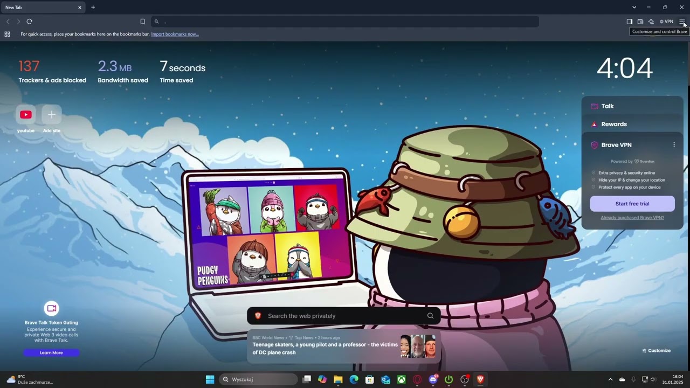Click the Wyszukaj taskbar search box

click(259, 379)
